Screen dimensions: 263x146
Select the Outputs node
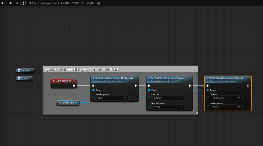tap(24, 70)
